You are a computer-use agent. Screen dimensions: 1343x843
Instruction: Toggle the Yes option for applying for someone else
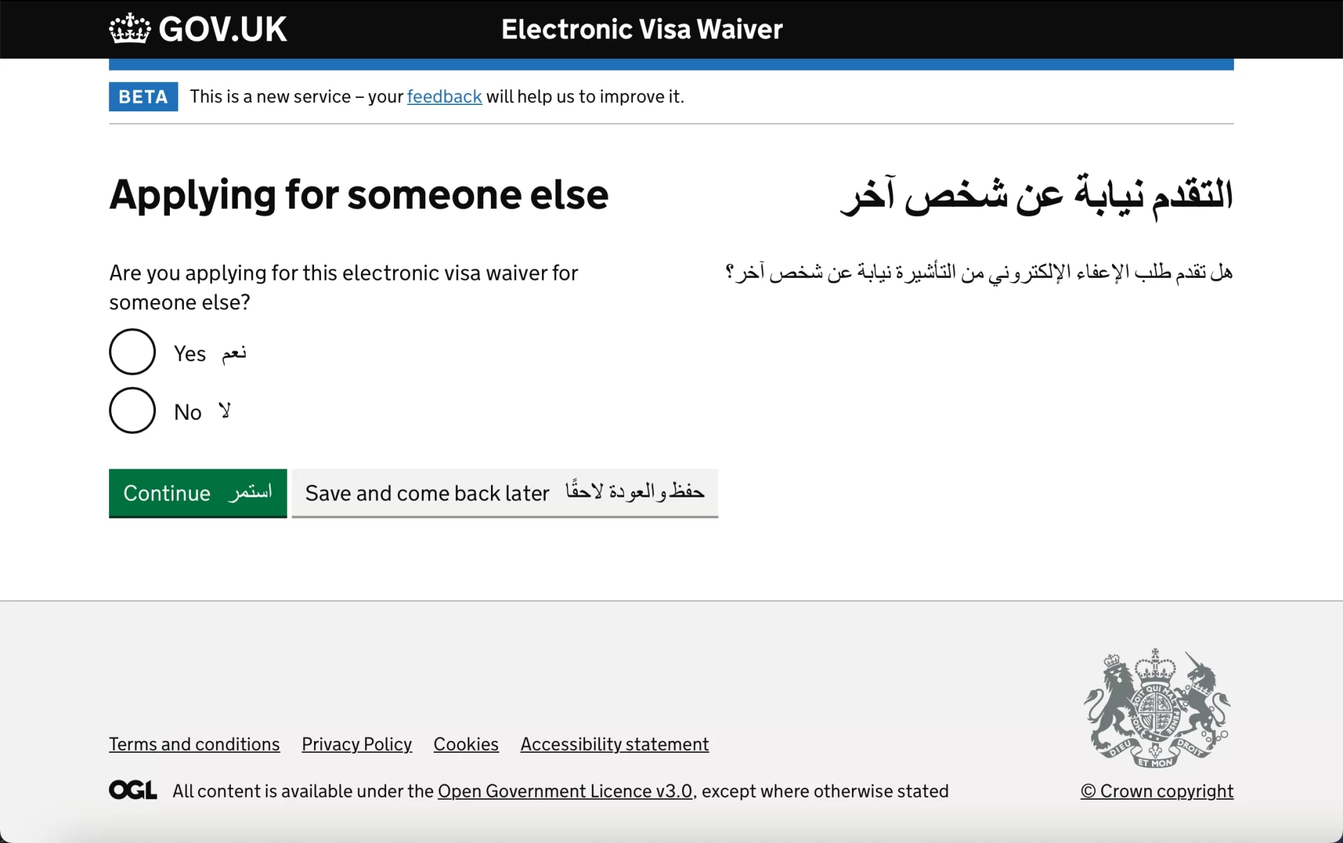pyautogui.click(x=131, y=350)
